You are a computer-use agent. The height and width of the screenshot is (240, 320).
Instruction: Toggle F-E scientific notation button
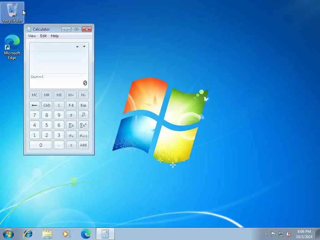pos(71,105)
